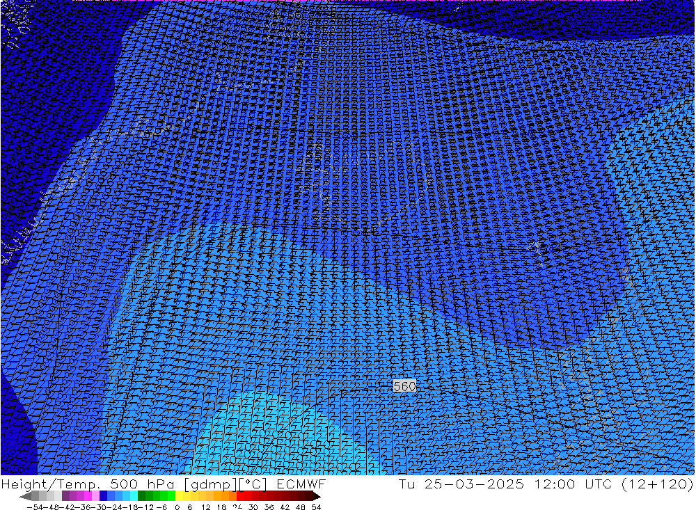Image resolution: width=696 pixels, height=510 pixels.
Task: Select the dark navy blue legend swatch
Action: (x=103, y=496)
